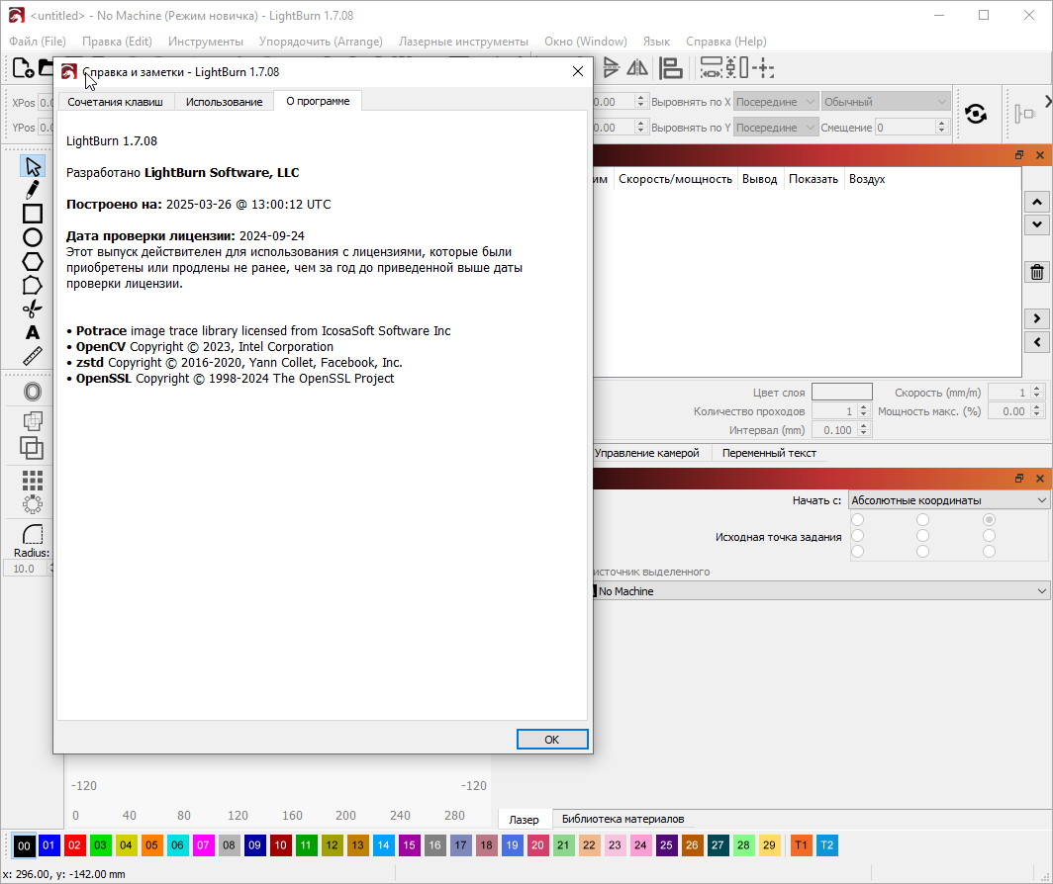
Task: Select the top-center job origin radio
Action: pos(922,519)
